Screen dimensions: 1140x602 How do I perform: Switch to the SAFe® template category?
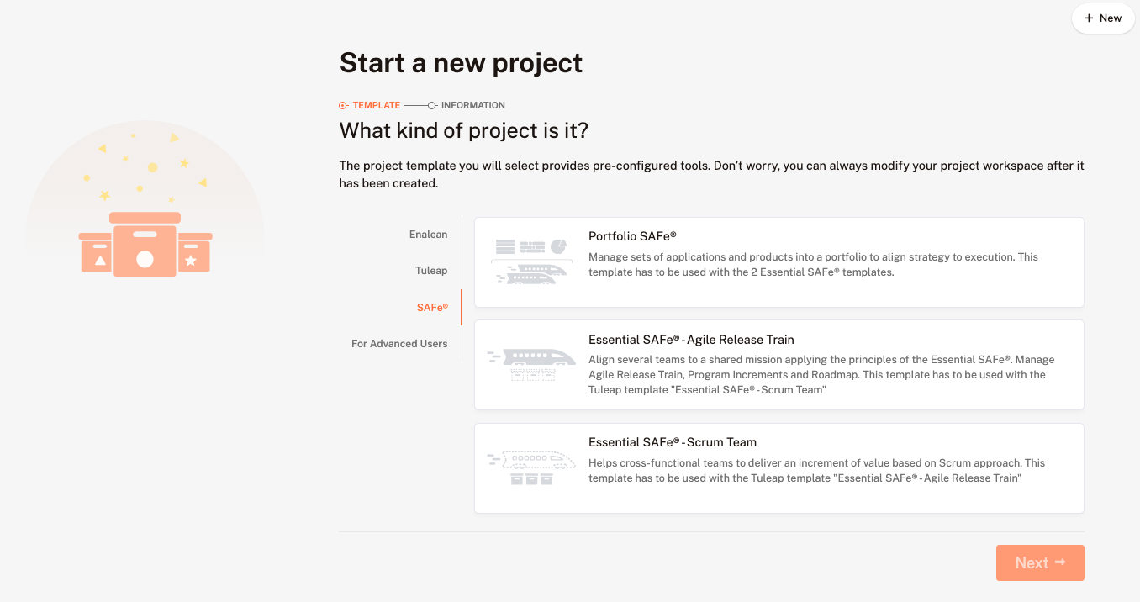tap(432, 308)
